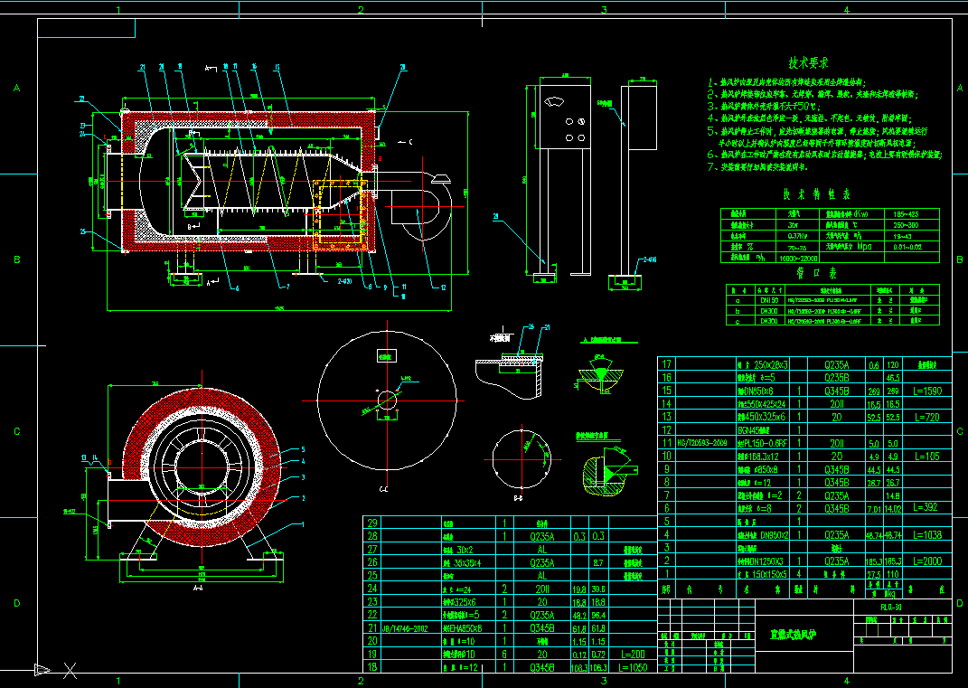Click the B-B section view label
This screenshot has width=968, height=688.
coord(519,498)
